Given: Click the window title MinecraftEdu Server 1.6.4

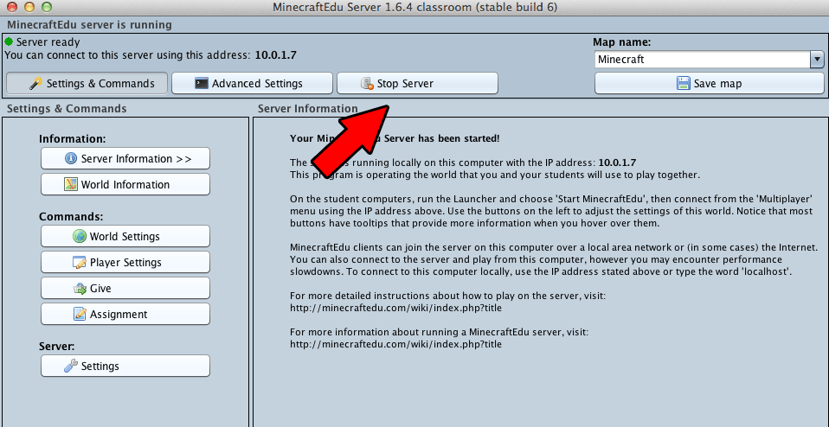Looking at the screenshot, I should (x=414, y=8).
